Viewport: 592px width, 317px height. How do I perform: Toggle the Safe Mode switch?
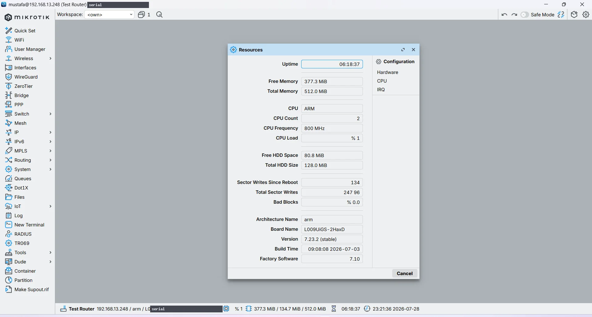pos(524,14)
